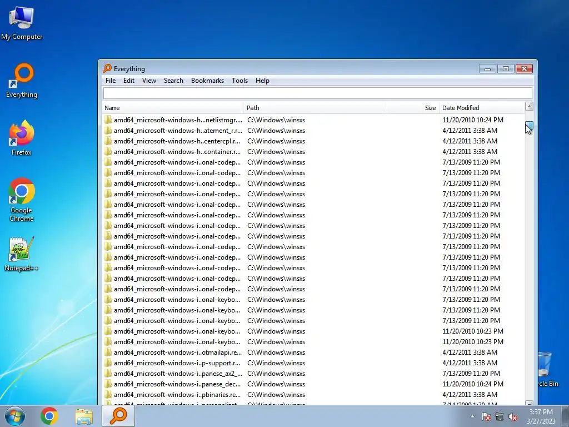Select the Everything desktop shortcut

click(x=22, y=81)
